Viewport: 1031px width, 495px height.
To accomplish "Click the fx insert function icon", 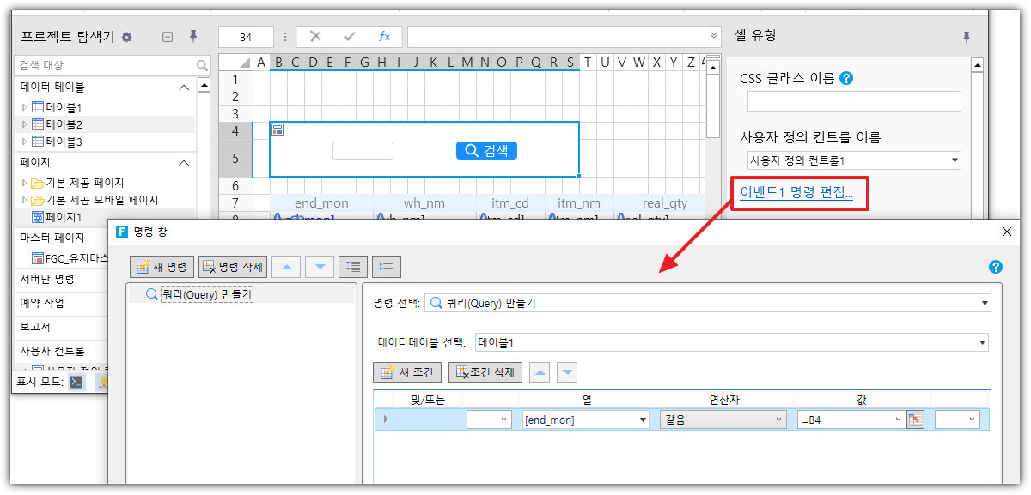I will click(384, 36).
